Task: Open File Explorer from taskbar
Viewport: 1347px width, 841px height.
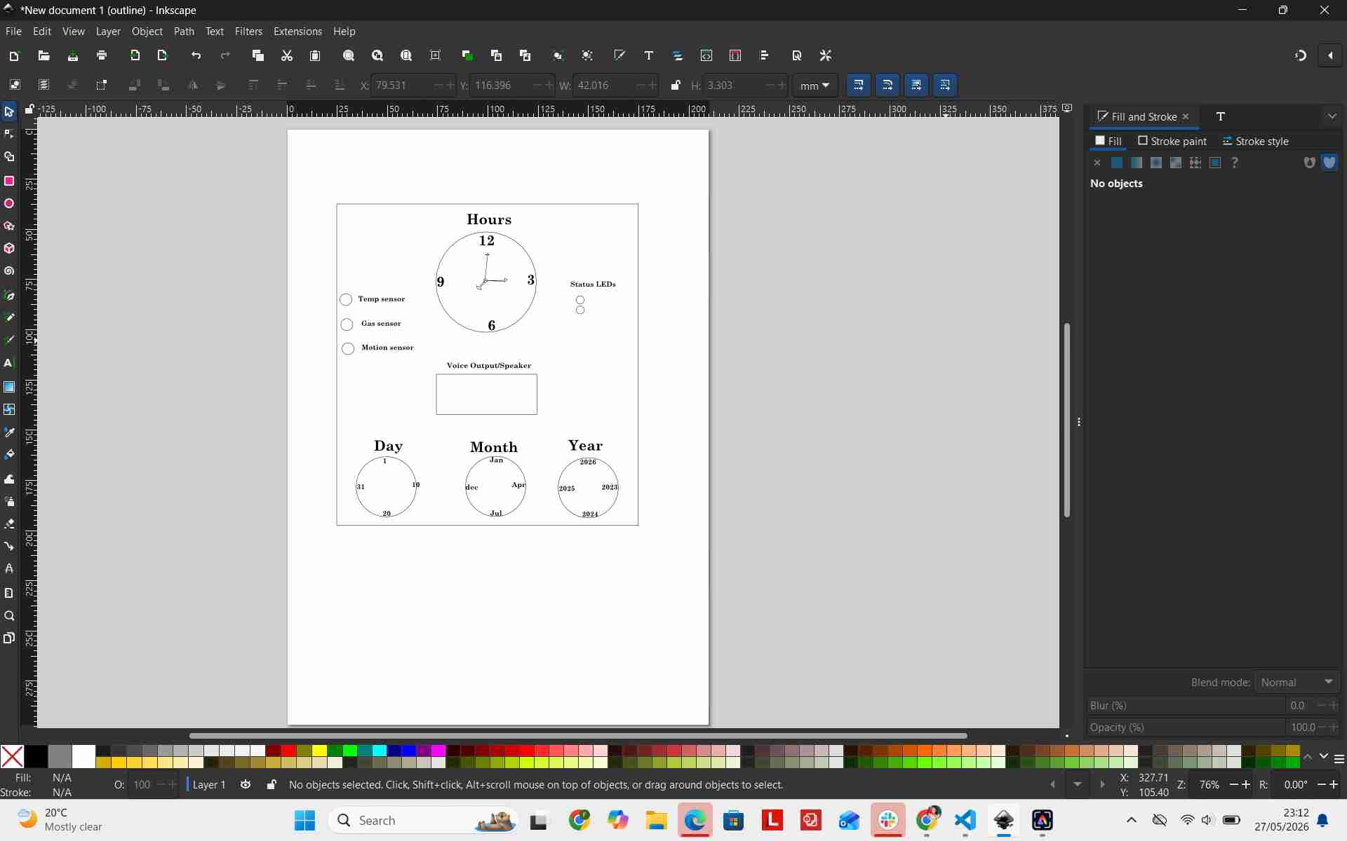Action: [656, 820]
